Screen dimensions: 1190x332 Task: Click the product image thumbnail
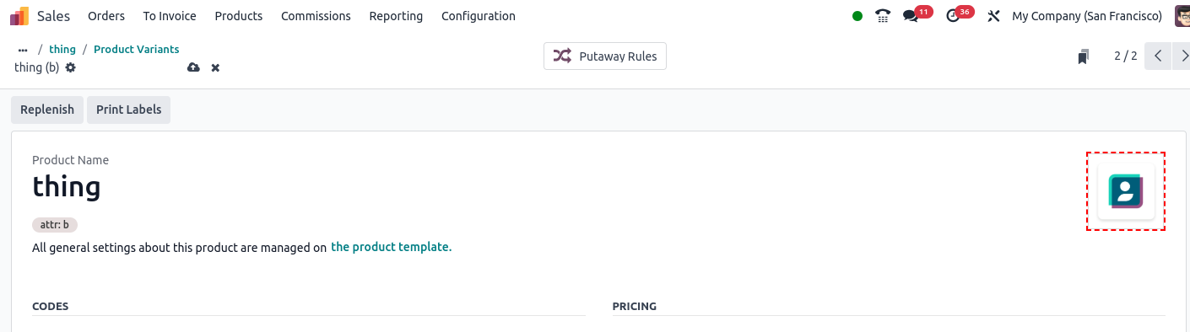pyautogui.click(x=1126, y=191)
